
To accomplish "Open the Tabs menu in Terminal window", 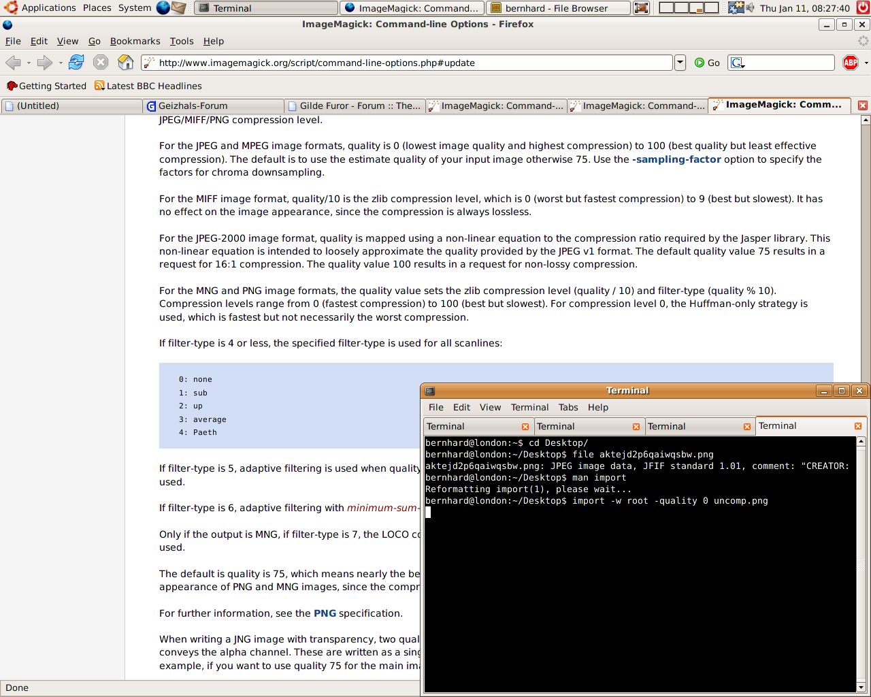I will coord(568,407).
